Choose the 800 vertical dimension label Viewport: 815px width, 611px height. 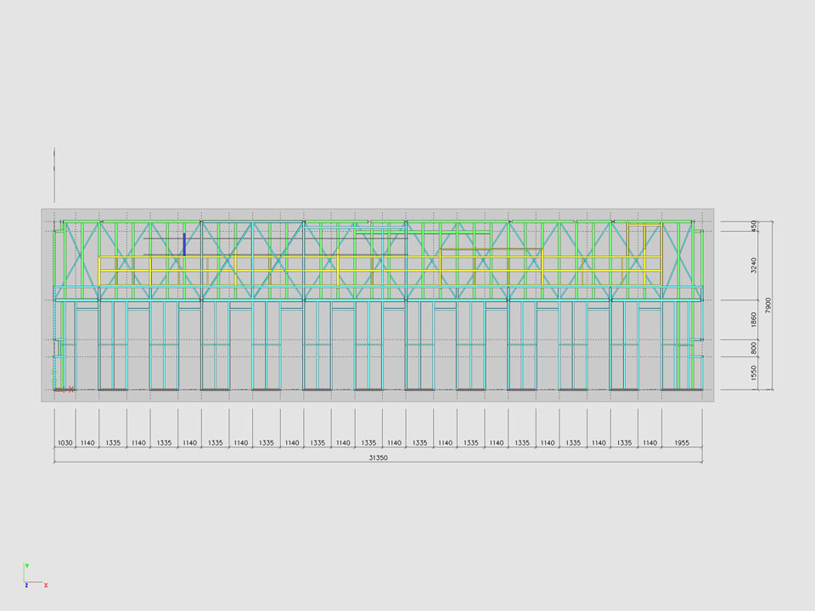pyautogui.click(x=754, y=348)
